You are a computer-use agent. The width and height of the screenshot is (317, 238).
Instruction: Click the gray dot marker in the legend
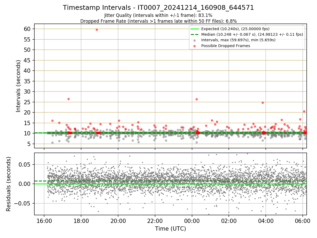(x=194, y=40)
